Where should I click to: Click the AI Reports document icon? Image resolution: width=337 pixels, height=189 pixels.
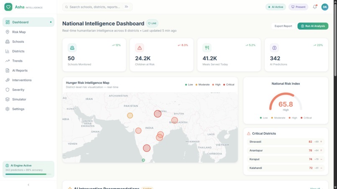point(8,71)
